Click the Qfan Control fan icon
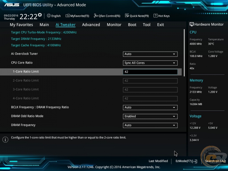Image resolution: width=228 pixels, height=171 pixels. [x=96, y=16]
